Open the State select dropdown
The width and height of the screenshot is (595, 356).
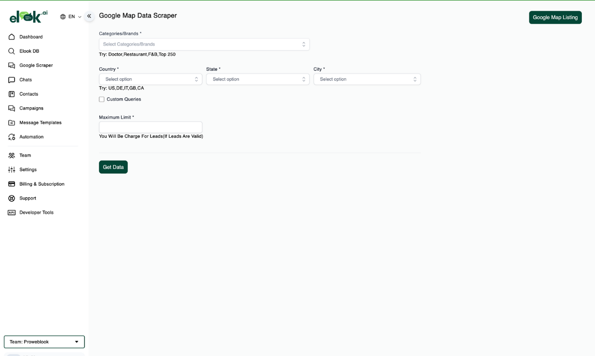pyautogui.click(x=258, y=79)
